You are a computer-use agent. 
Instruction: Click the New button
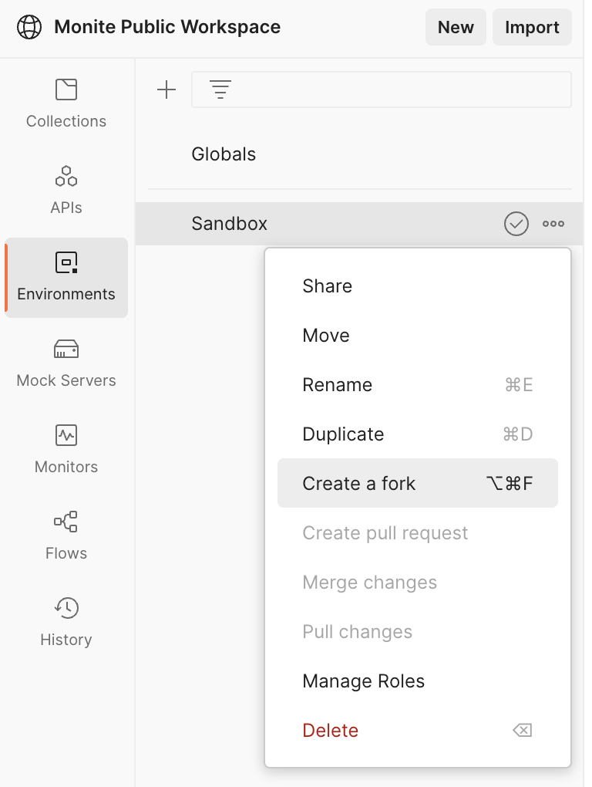point(456,28)
